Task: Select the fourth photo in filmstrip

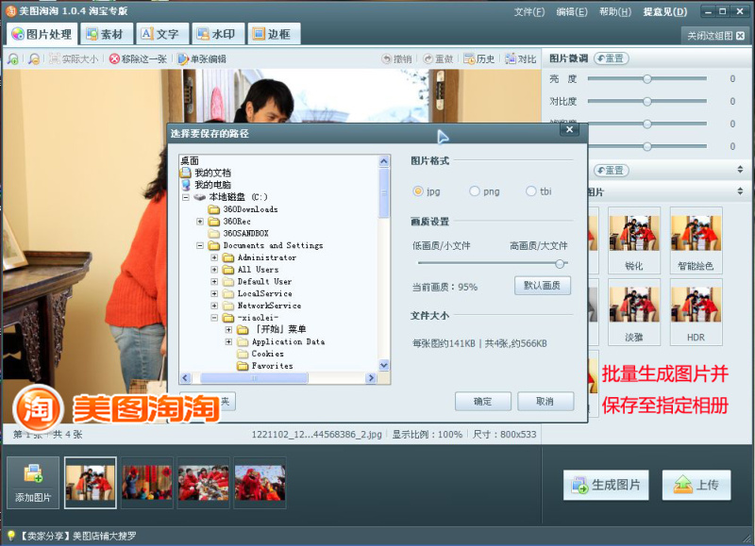Action: [260, 483]
